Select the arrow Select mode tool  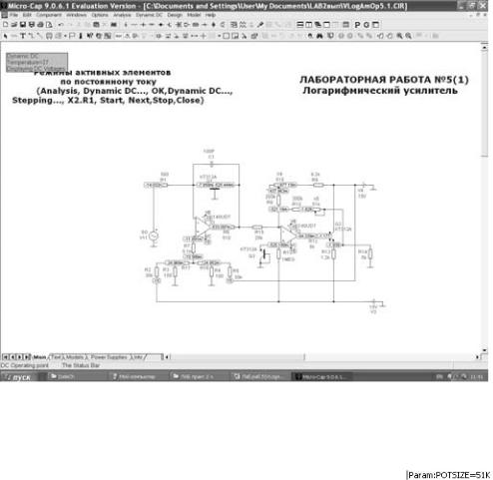5,36
